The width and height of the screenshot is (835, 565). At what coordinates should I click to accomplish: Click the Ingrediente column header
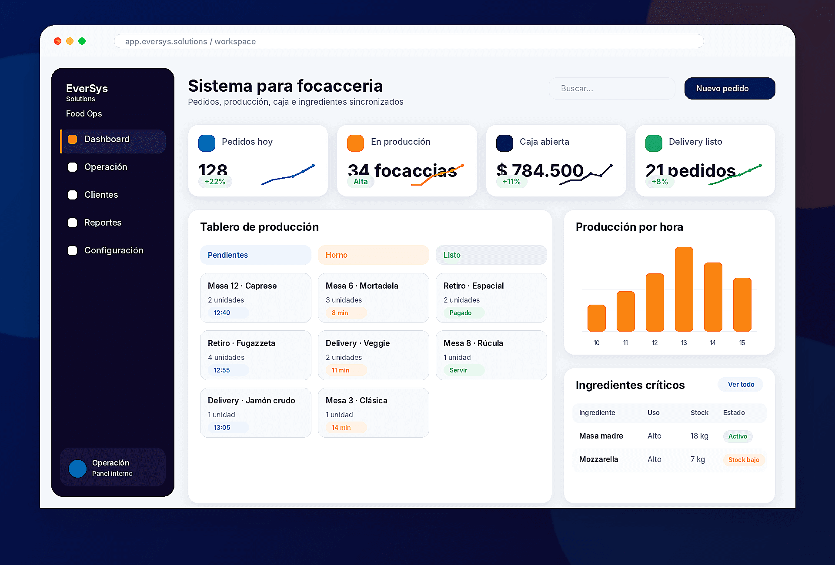click(597, 413)
